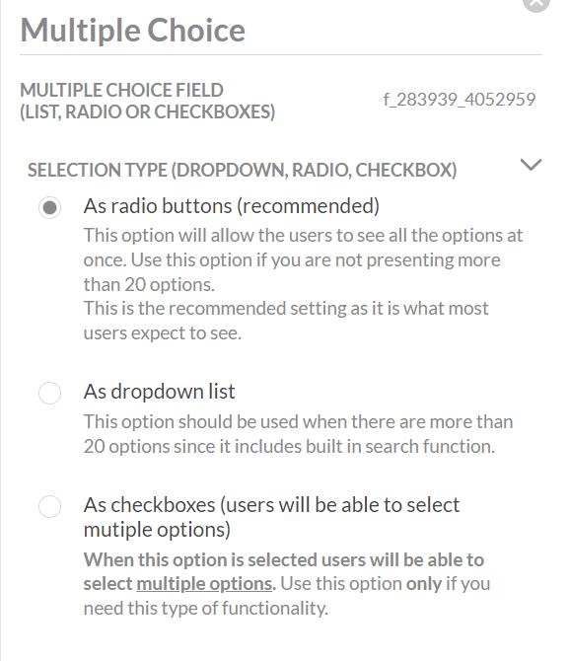The image size is (569, 661).
Task: Click 'need this type of functionality' text
Action: point(206,609)
